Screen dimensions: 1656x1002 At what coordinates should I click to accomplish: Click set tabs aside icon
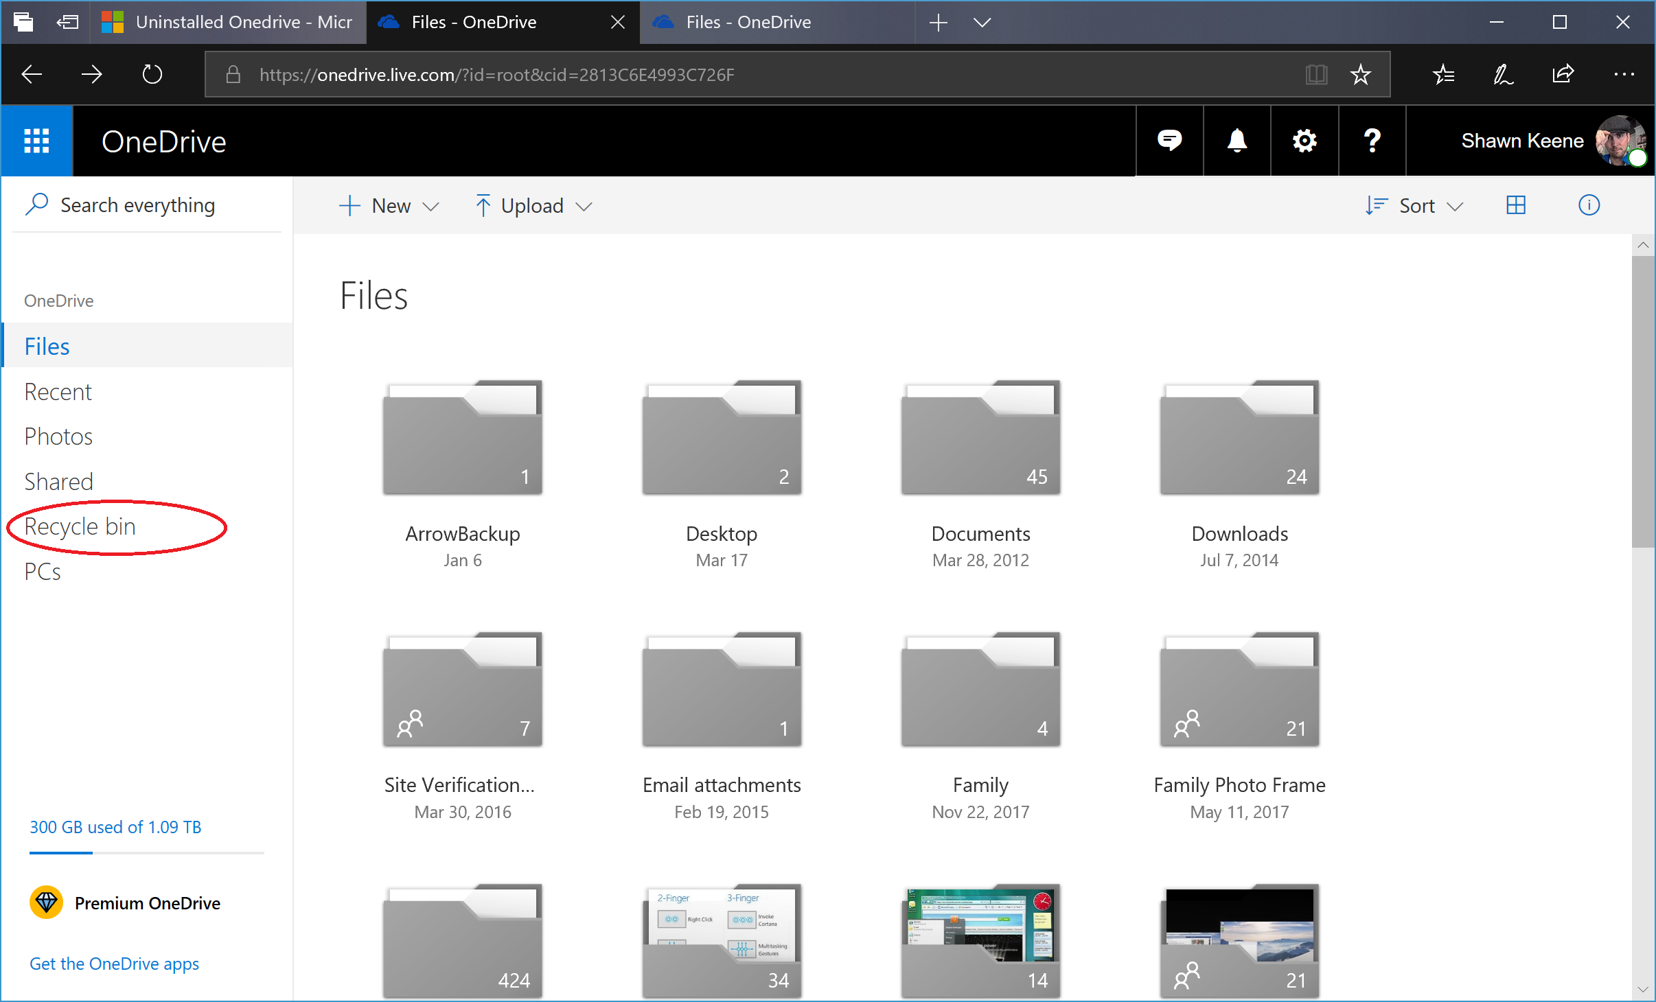pos(67,22)
